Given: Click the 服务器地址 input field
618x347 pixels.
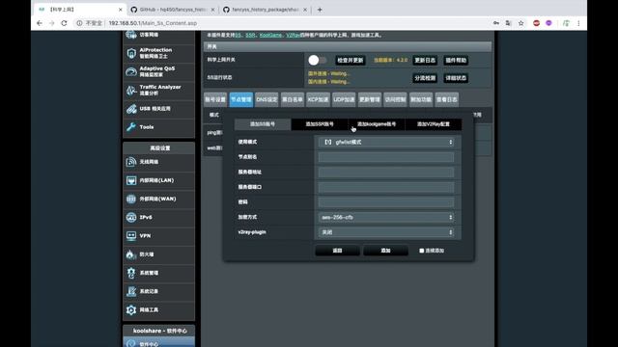Looking at the screenshot, I should coord(386,172).
